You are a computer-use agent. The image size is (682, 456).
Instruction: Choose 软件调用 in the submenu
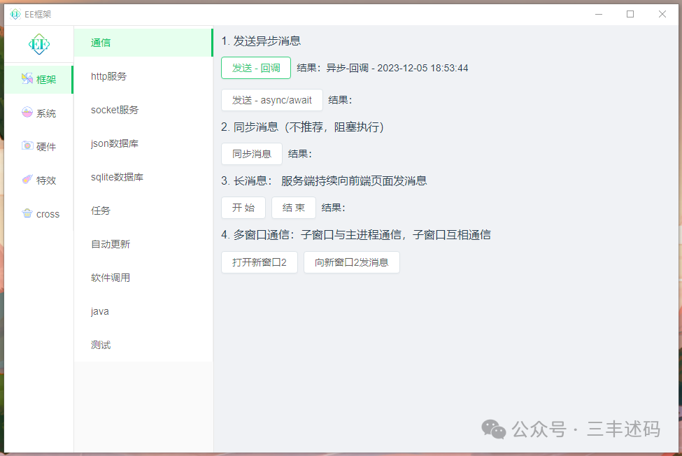pyautogui.click(x=143, y=278)
